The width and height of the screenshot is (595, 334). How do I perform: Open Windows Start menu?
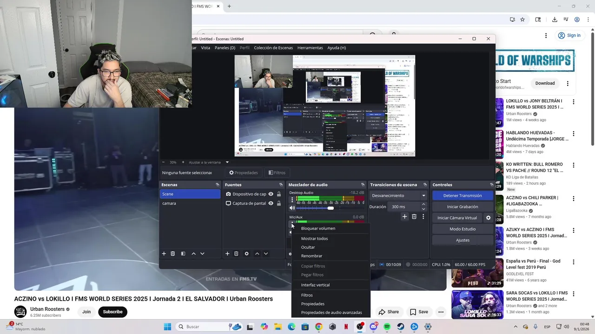click(167, 327)
